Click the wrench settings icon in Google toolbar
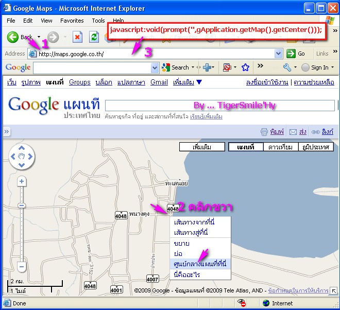340x310 pixels. (x=287, y=67)
